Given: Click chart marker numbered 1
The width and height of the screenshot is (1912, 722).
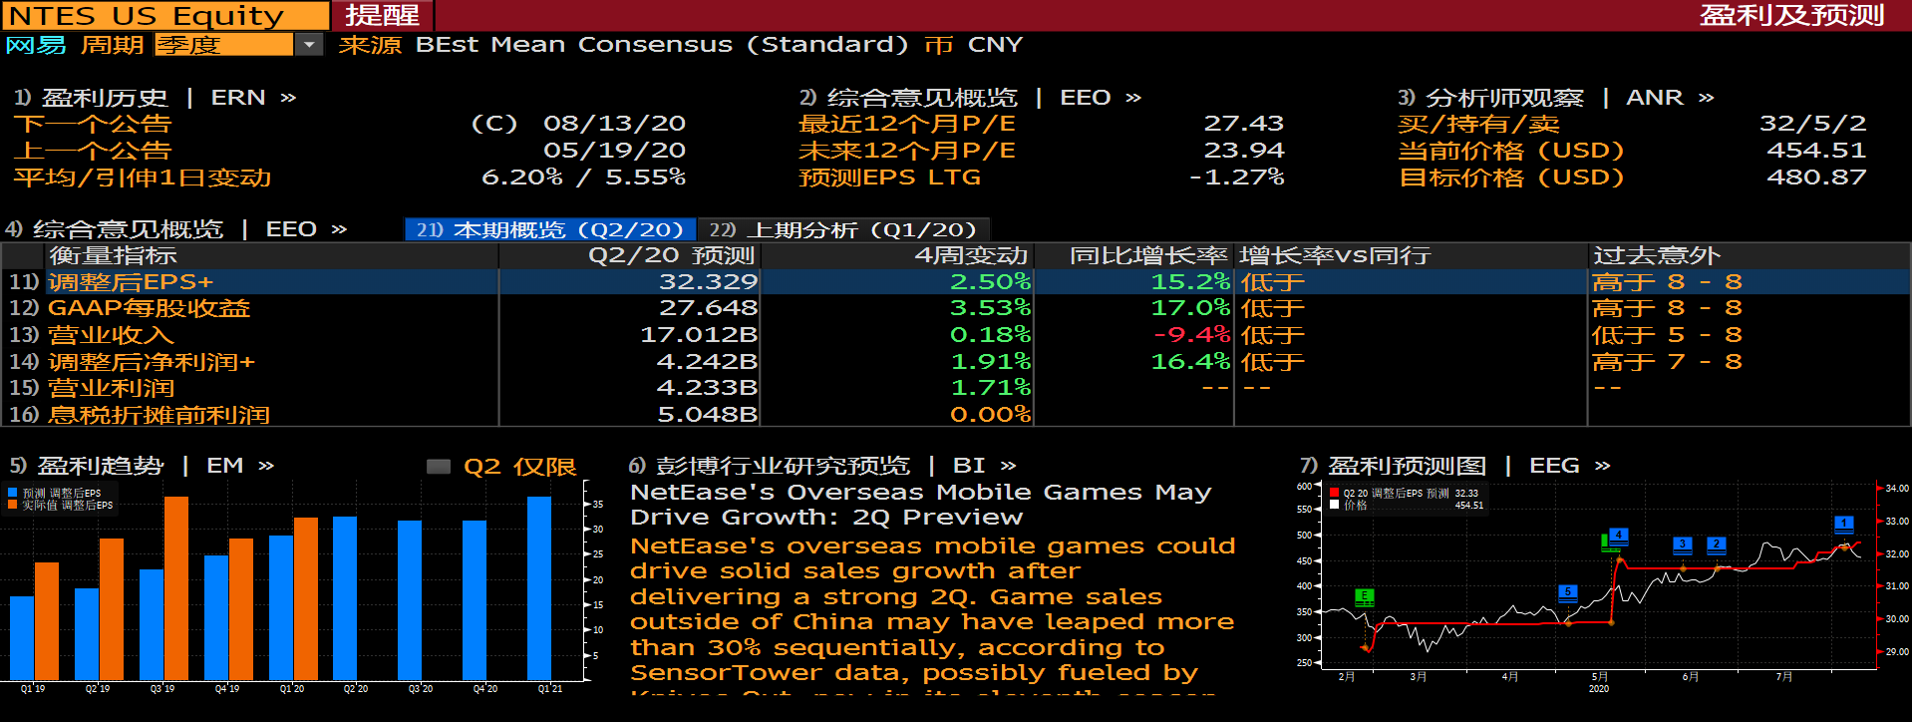Looking at the screenshot, I should 1844,524.
